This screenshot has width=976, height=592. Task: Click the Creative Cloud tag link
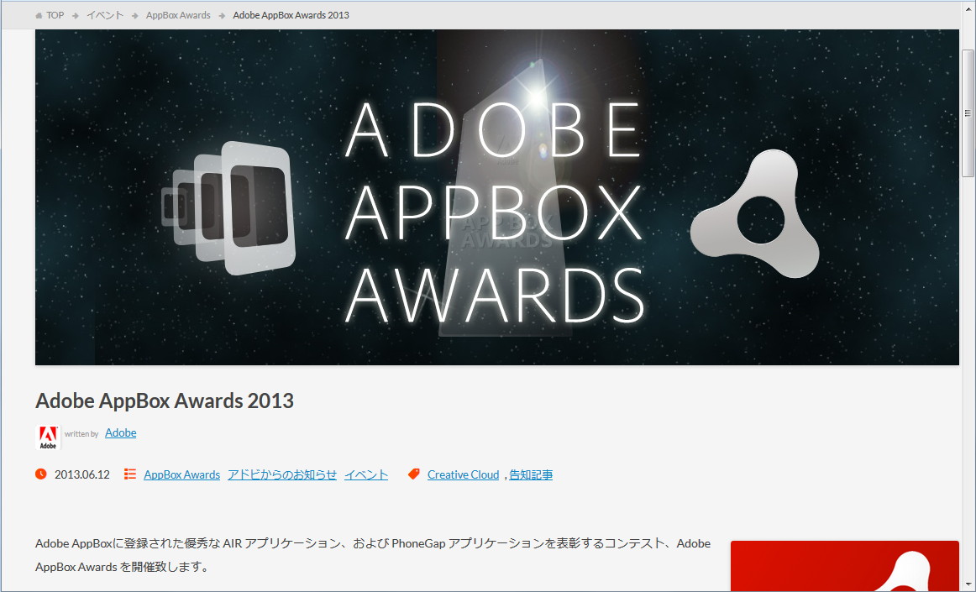click(x=463, y=474)
